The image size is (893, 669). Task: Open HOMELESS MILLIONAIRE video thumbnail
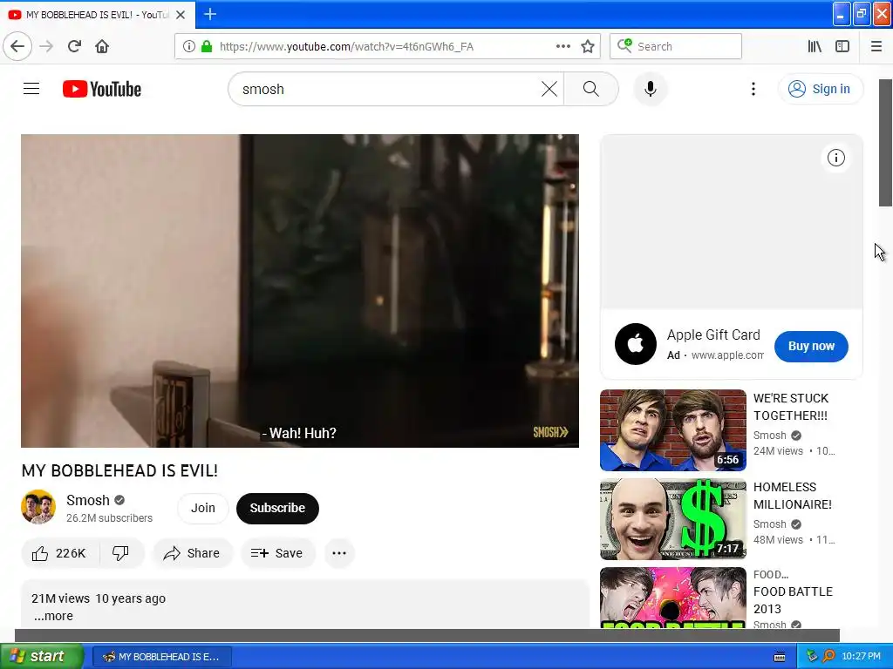(672, 519)
